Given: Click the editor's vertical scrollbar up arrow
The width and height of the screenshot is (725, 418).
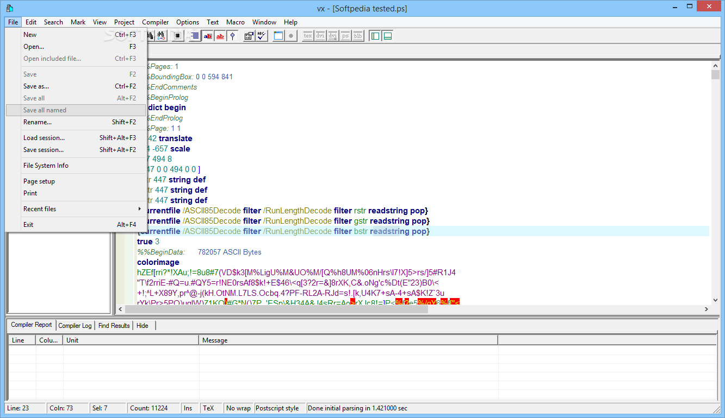Looking at the screenshot, I should [x=715, y=66].
